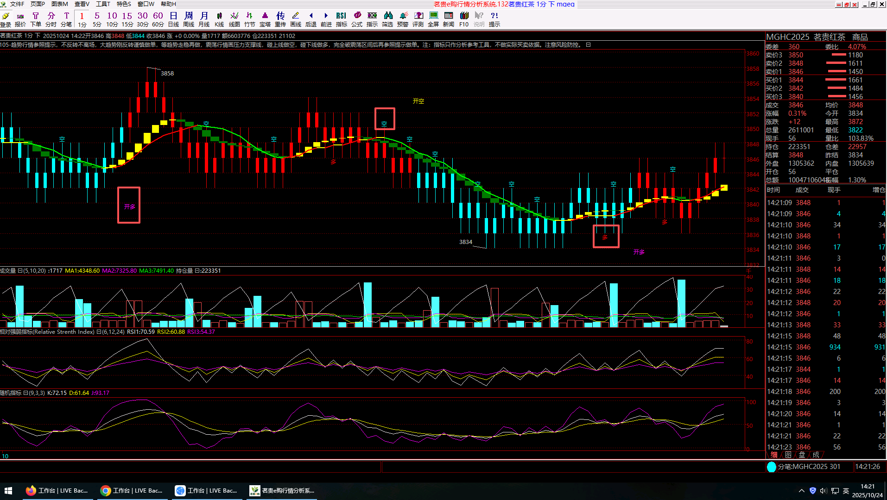This screenshot has width=887, height=500.
Task: Click the 宝塔 tower chart icon
Action: (265, 19)
